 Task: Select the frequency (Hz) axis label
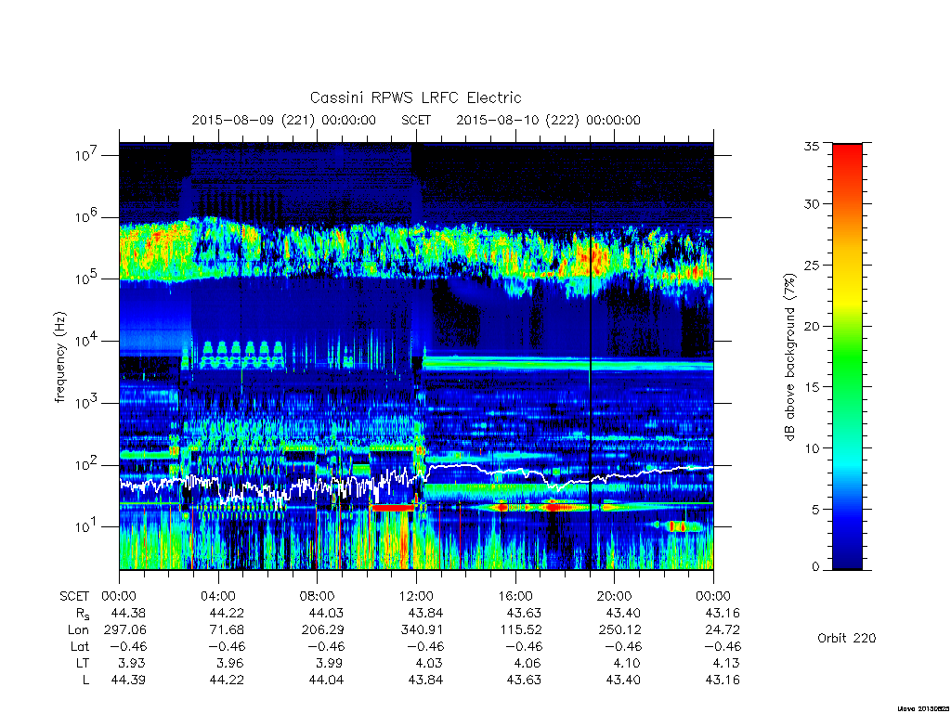point(59,357)
